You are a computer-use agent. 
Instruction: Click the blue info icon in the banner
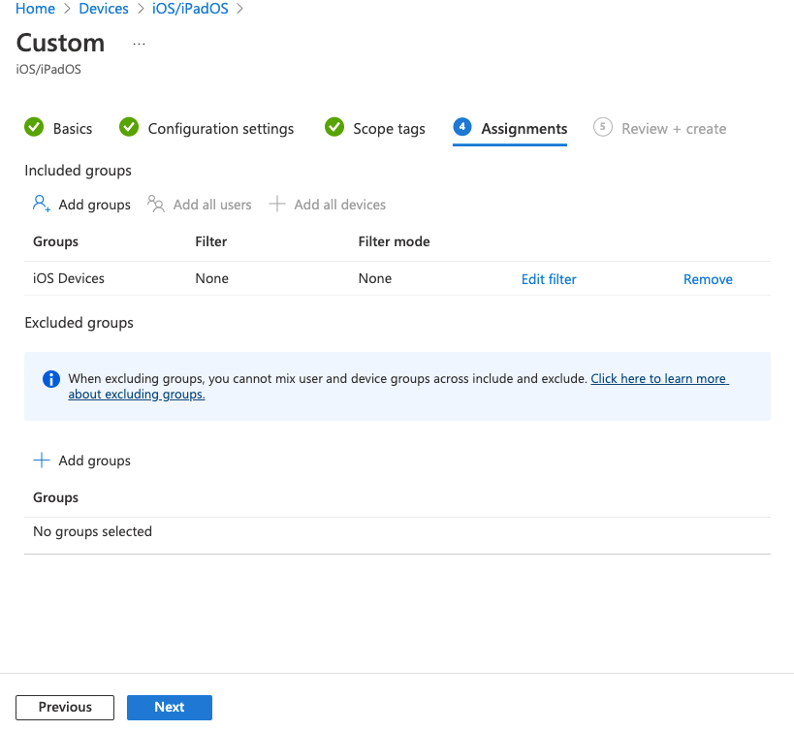[51, 379]
